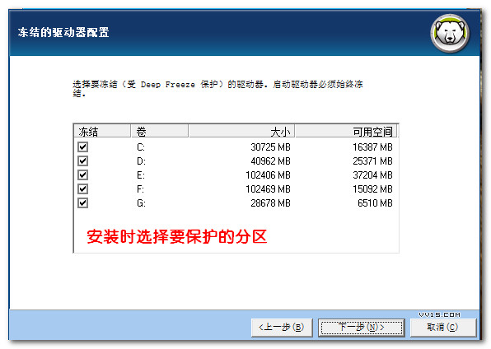Click the 冻结的驱动器配置 header title
This screenshot has width=491, height=349.
tap(63, 32)
